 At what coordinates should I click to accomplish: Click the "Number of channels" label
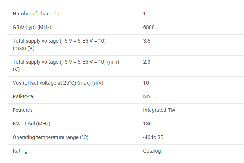coord(36,14)
